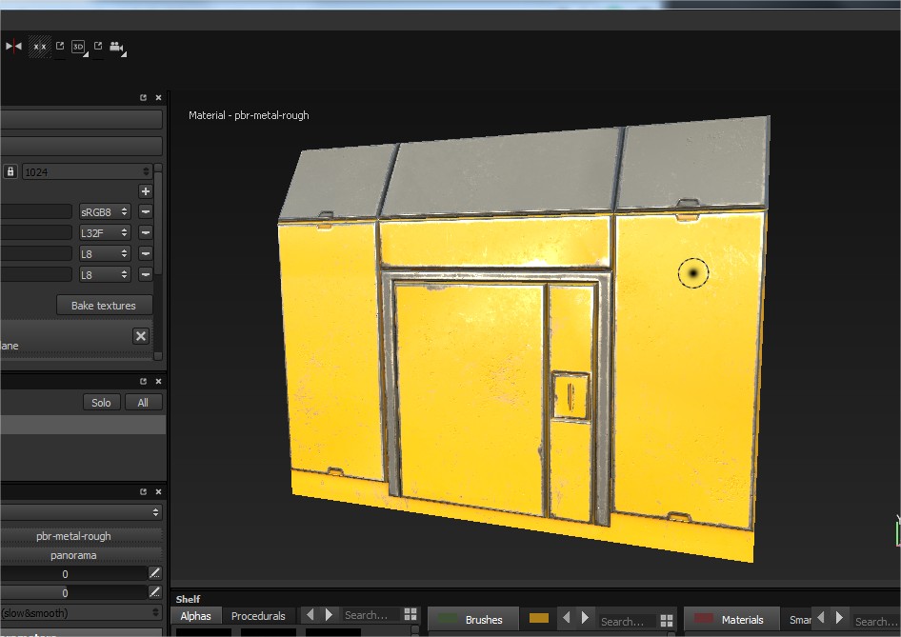Open the 3D view mode icon

coord(77,46)
